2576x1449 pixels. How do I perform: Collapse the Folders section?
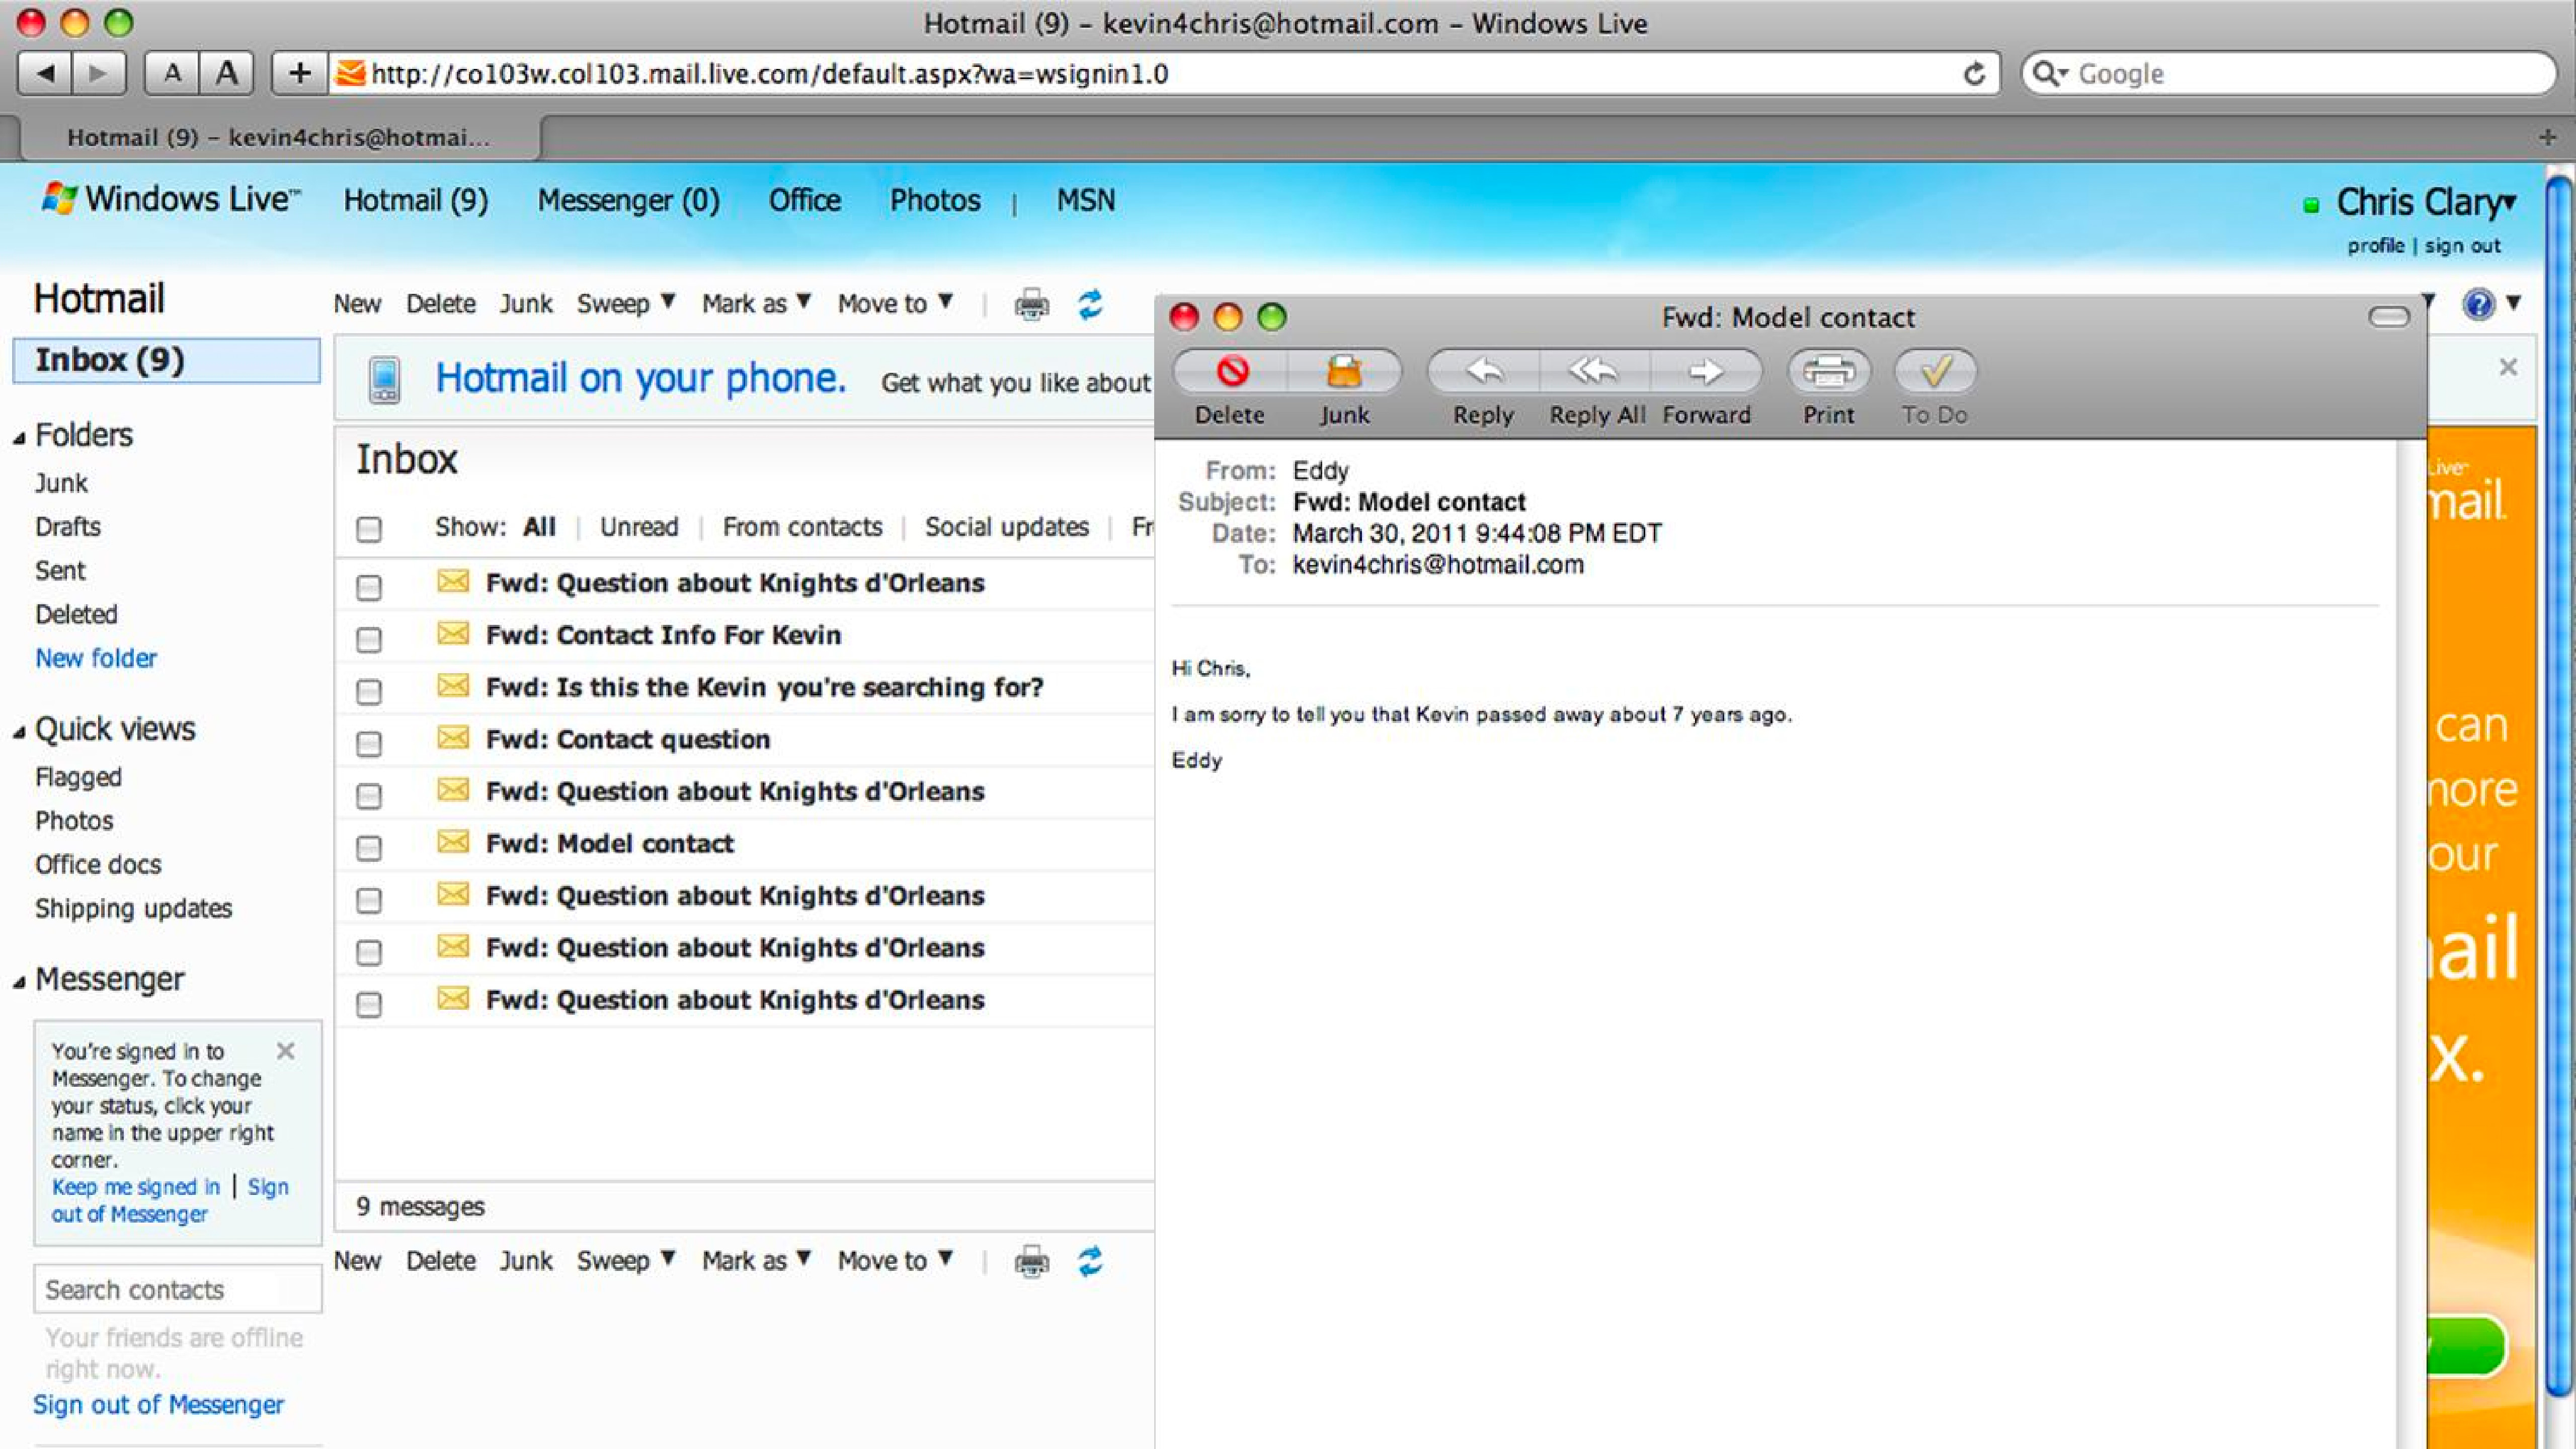(x=19, y=437)
